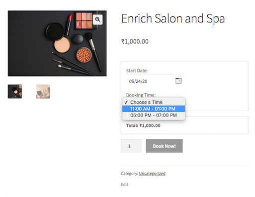The width and height of the screenshot is (255, 197).
Task: Select the makeup flat-lay thumbnail
Action: click(x=15, y=91)
